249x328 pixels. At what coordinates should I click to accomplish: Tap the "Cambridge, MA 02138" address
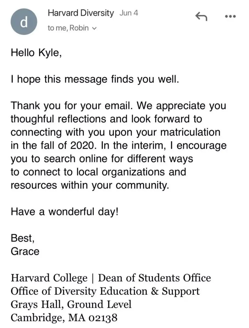point(64,318)
